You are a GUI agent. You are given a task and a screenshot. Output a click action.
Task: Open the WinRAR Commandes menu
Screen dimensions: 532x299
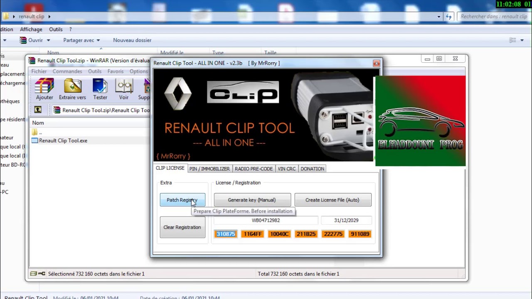pyautogui.click(x=67, y=71)
